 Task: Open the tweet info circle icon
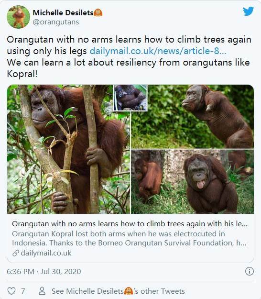click(x=250, y=271)
